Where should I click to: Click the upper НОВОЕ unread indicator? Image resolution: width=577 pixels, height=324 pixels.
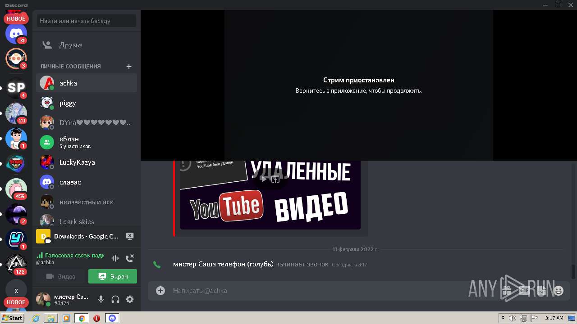pos(16,19)
